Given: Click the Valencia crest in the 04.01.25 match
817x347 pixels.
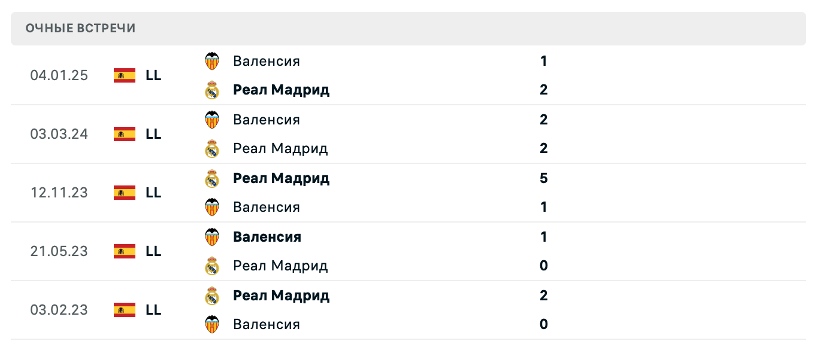Looking at the screenshot, I should point(212,61).
